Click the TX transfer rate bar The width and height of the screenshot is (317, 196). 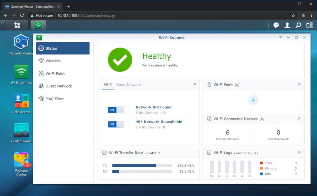click(x=142, y=166)
